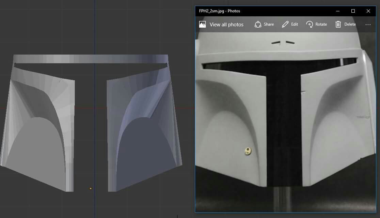The image size is (380, 218).
Task: Minimize the Photos window
Action: 337,11
